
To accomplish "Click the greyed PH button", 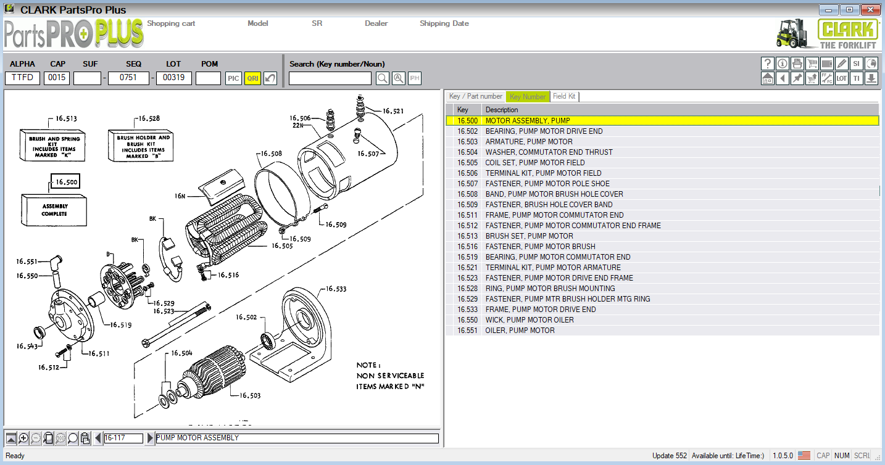I will [415, 78].
